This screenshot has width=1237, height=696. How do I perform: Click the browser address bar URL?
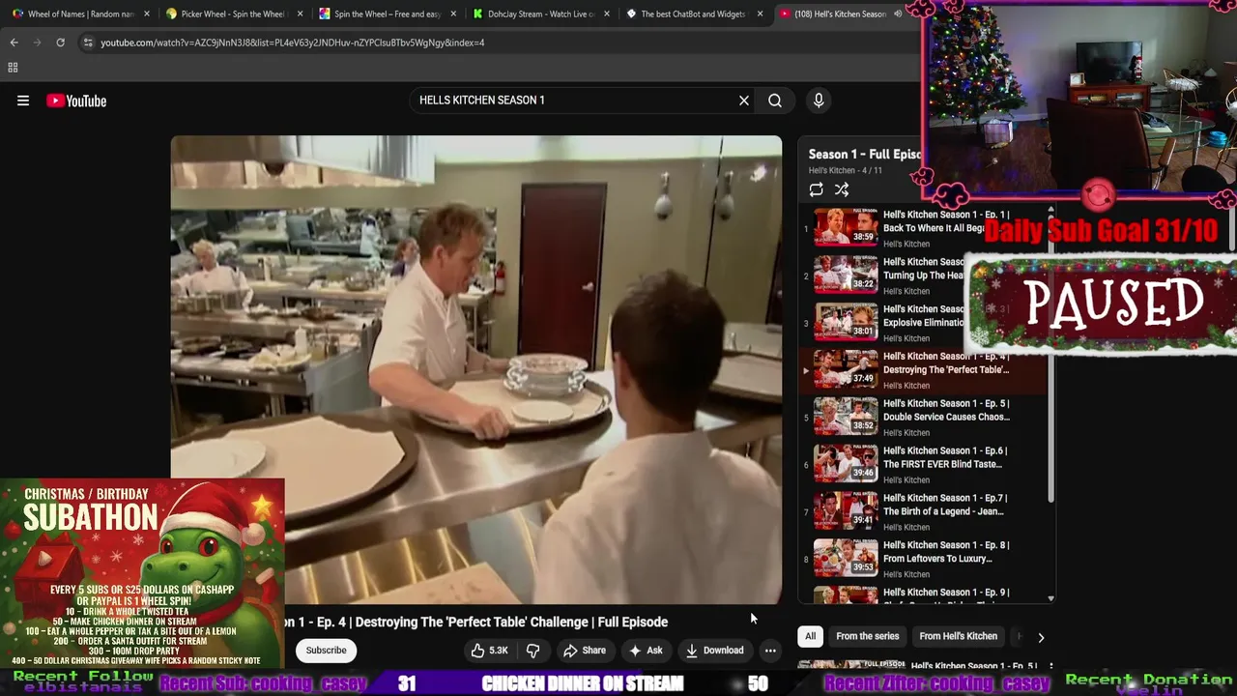(x=293, y=43)
